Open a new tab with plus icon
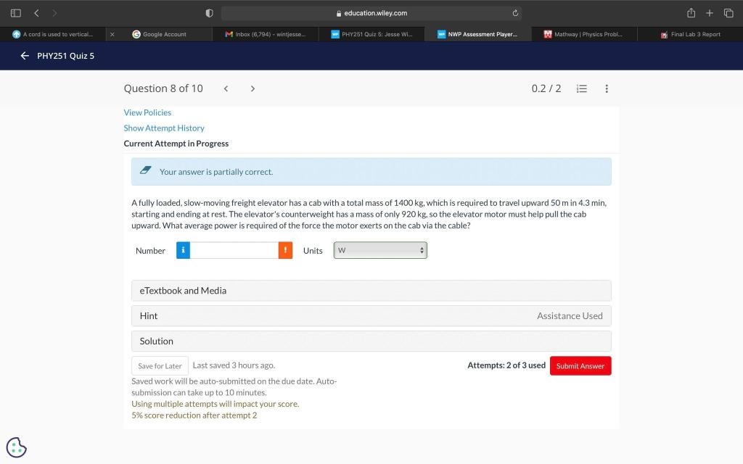 point(710,13)
